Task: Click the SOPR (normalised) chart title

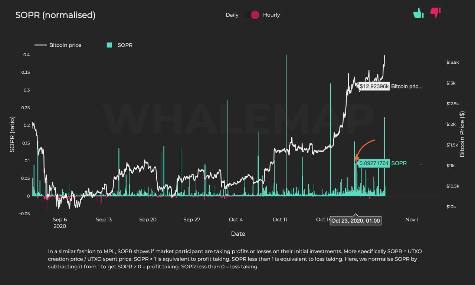Action: click(55, 15)
